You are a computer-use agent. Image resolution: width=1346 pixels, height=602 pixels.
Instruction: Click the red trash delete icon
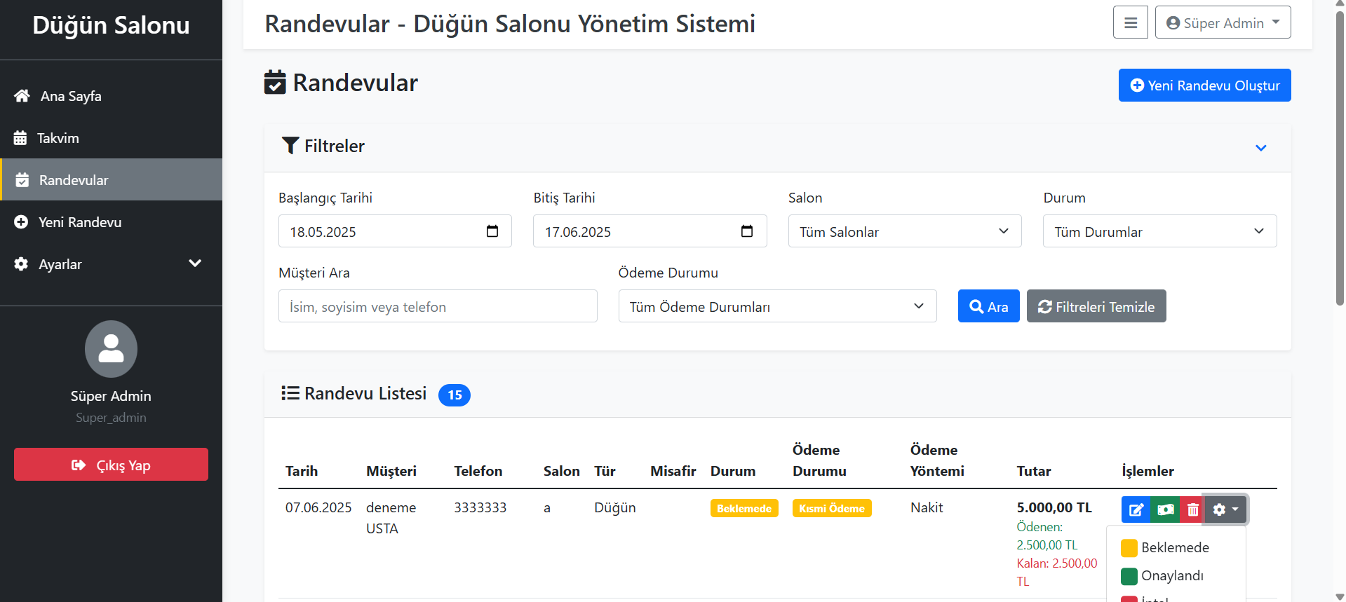(1192, 509)
